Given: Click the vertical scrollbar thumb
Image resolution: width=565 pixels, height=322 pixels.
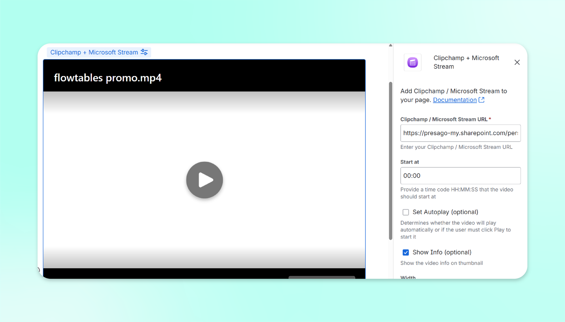Looking at the screenshot, I should [391, 161].
